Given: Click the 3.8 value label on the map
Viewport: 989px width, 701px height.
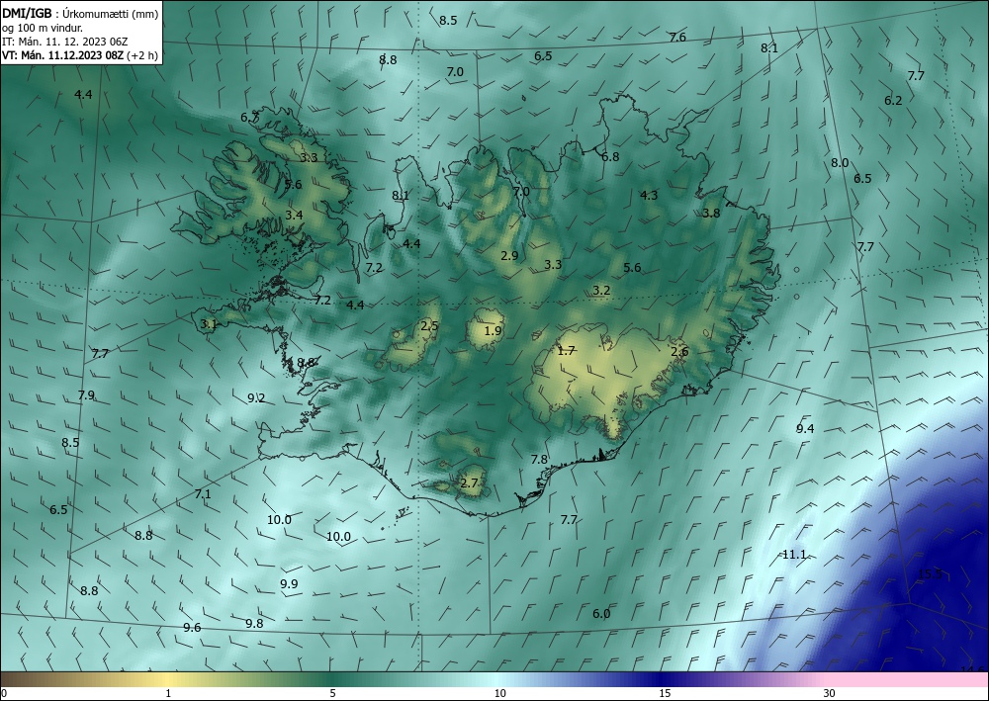Looking at the screenshot, I should (711, 214).
